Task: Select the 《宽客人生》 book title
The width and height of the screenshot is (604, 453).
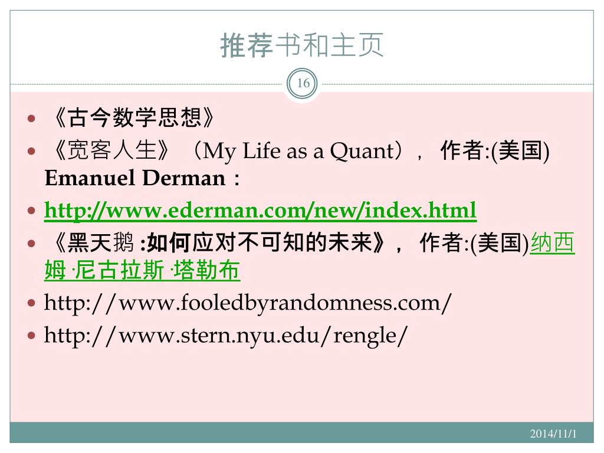Action: tap(111, 150)
